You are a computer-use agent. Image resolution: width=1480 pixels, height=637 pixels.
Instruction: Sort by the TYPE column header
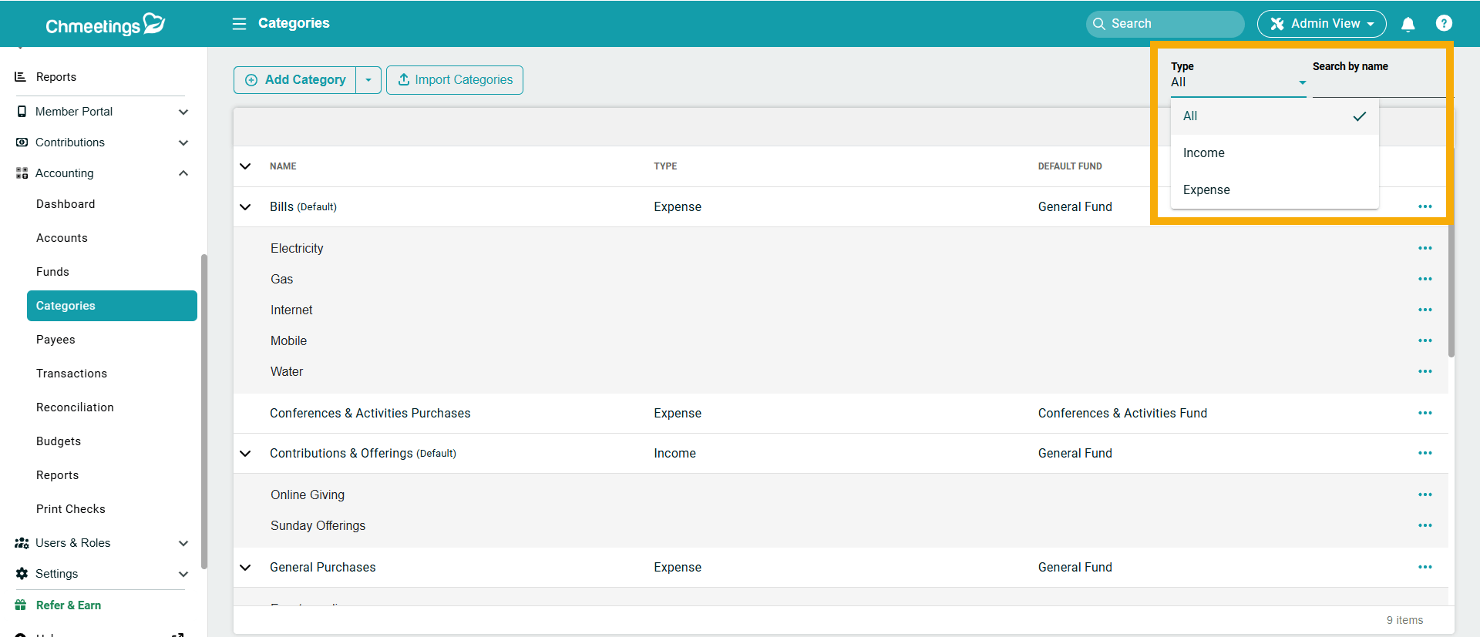[x=665, y=166]
